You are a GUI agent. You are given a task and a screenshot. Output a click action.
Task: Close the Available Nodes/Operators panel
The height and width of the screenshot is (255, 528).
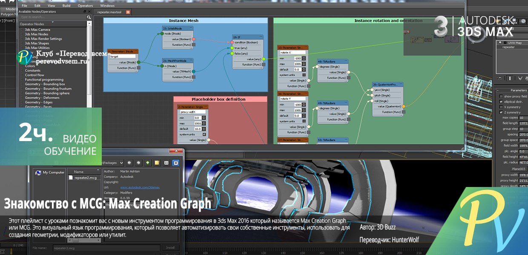[x=90, y=11]
